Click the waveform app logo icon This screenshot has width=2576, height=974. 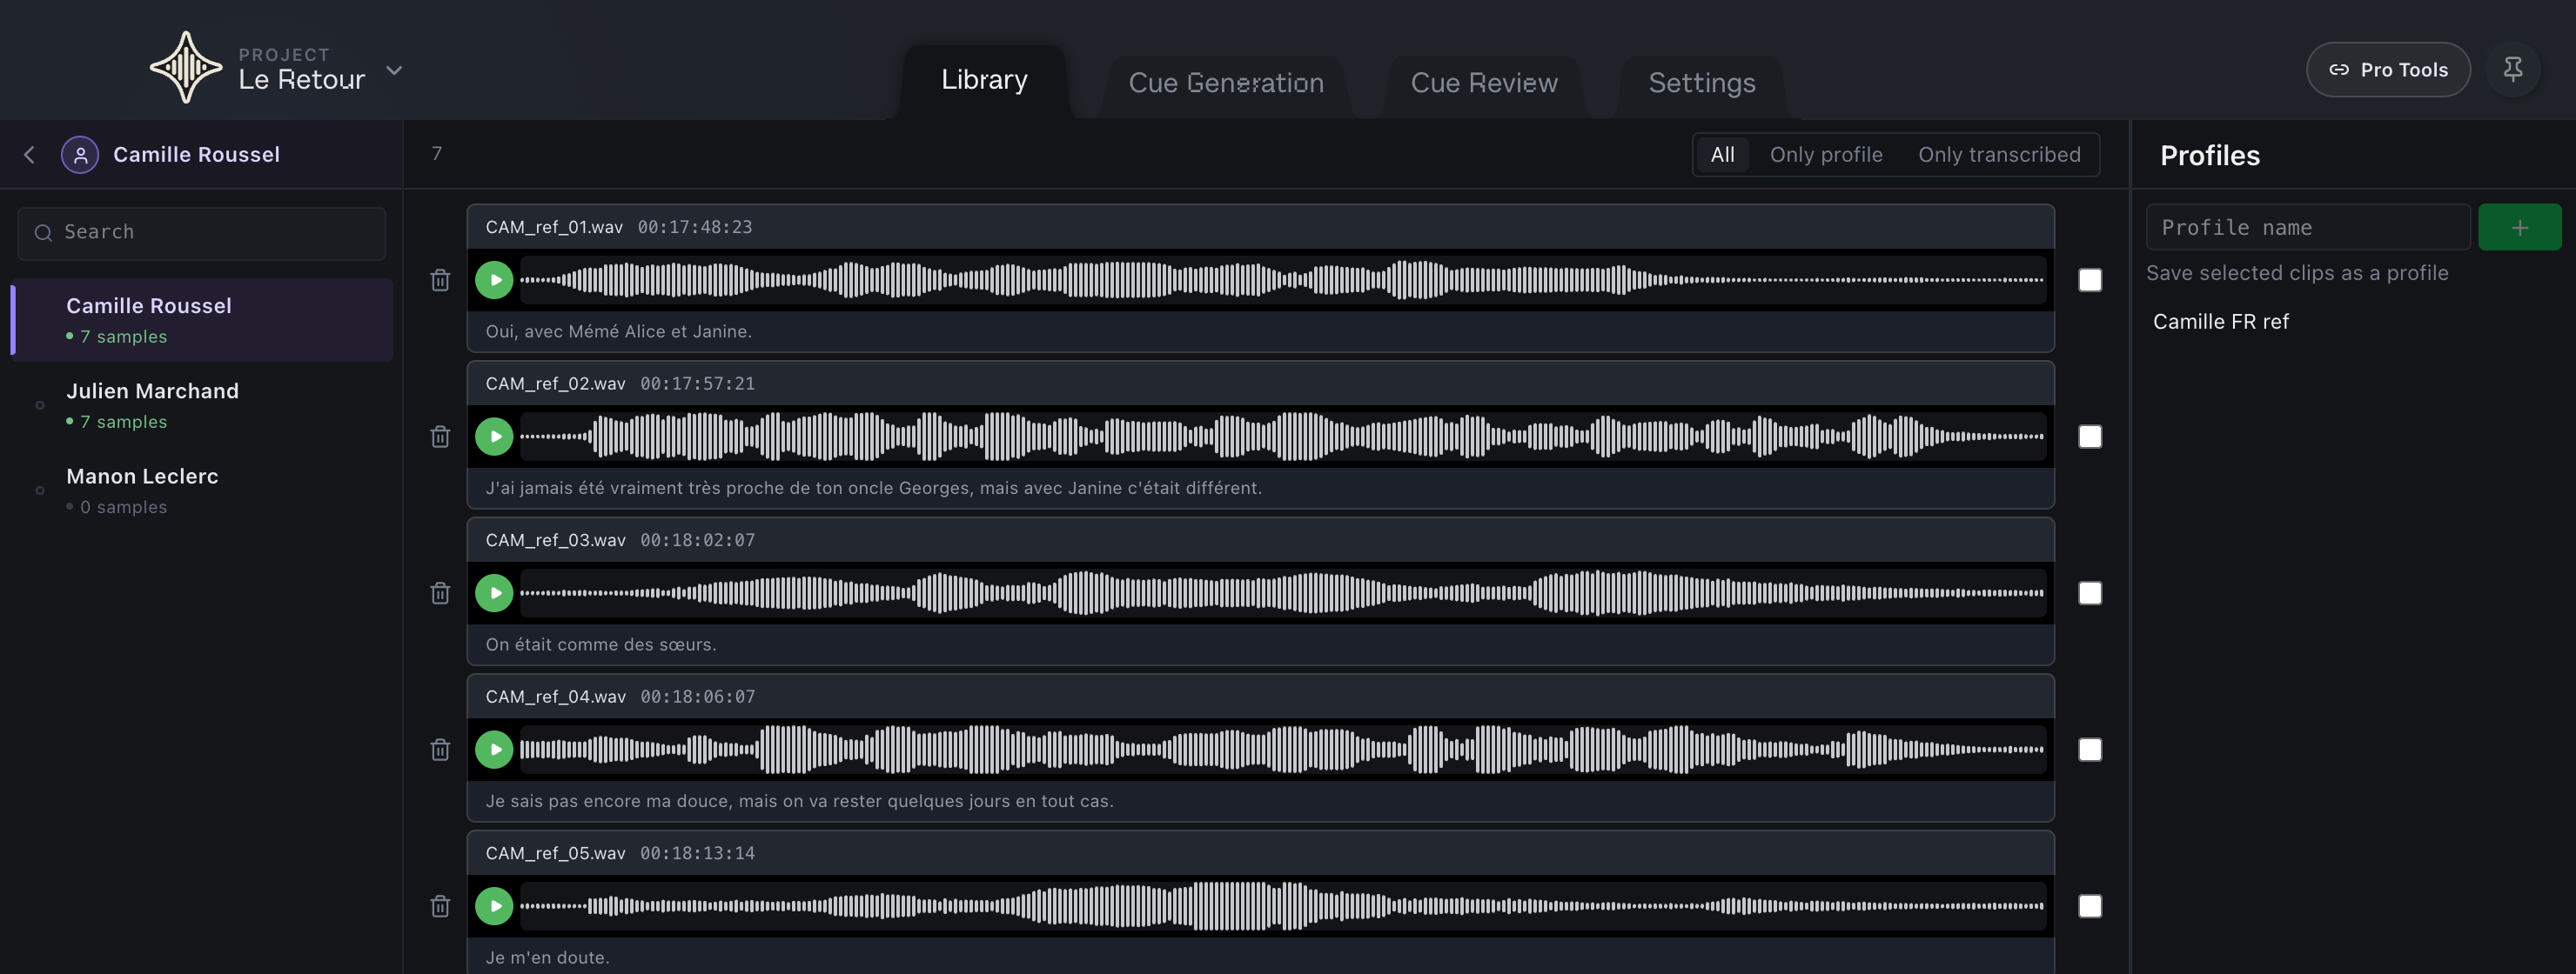pyautogui.click(x=185, y=67)
